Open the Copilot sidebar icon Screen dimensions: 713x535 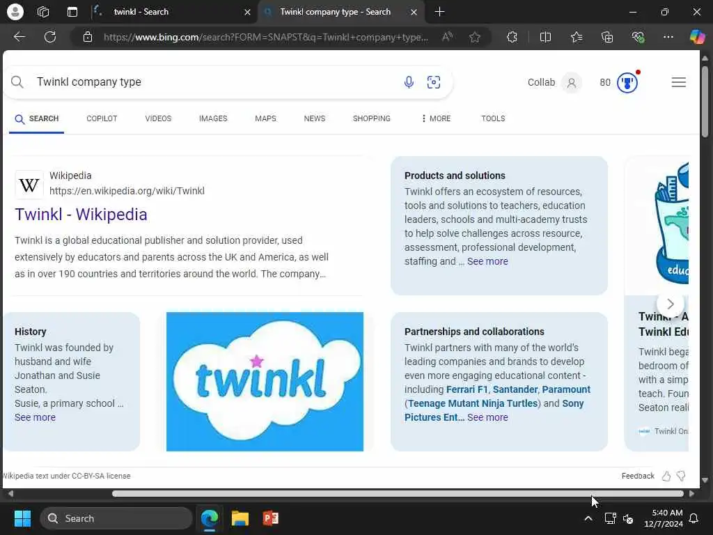(x=697, y=37)
